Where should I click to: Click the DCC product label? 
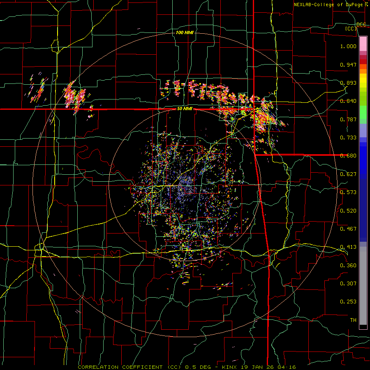coord(361,25)
